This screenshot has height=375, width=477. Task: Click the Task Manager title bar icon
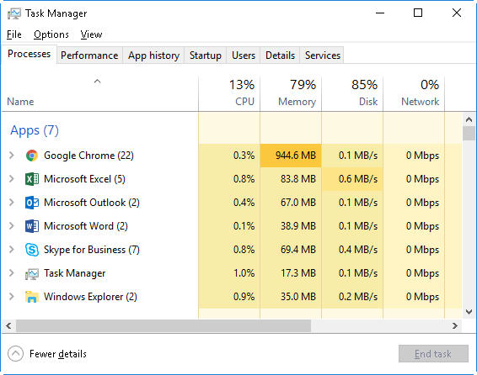click(x=14, y=13)
